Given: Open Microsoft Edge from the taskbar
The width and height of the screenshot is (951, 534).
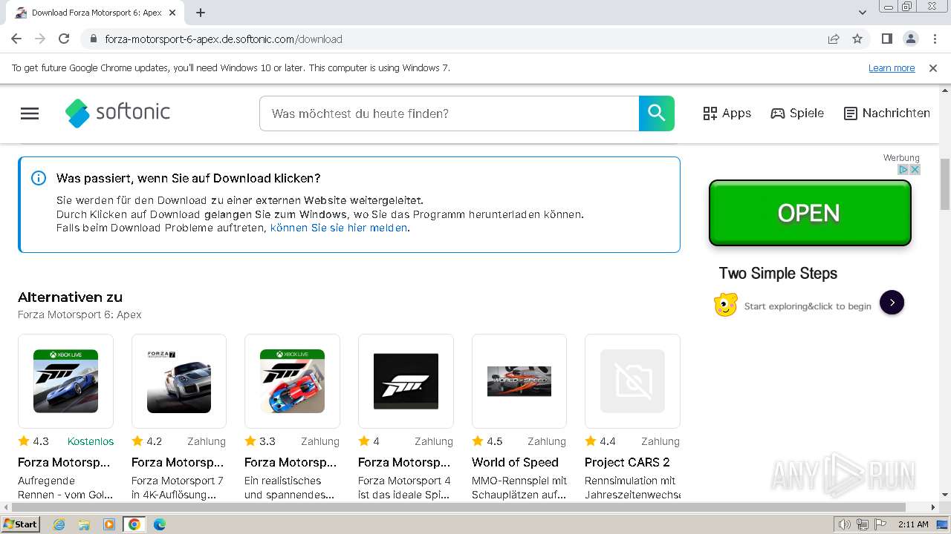Looking at the screenshot, I should tap(160, 524).
